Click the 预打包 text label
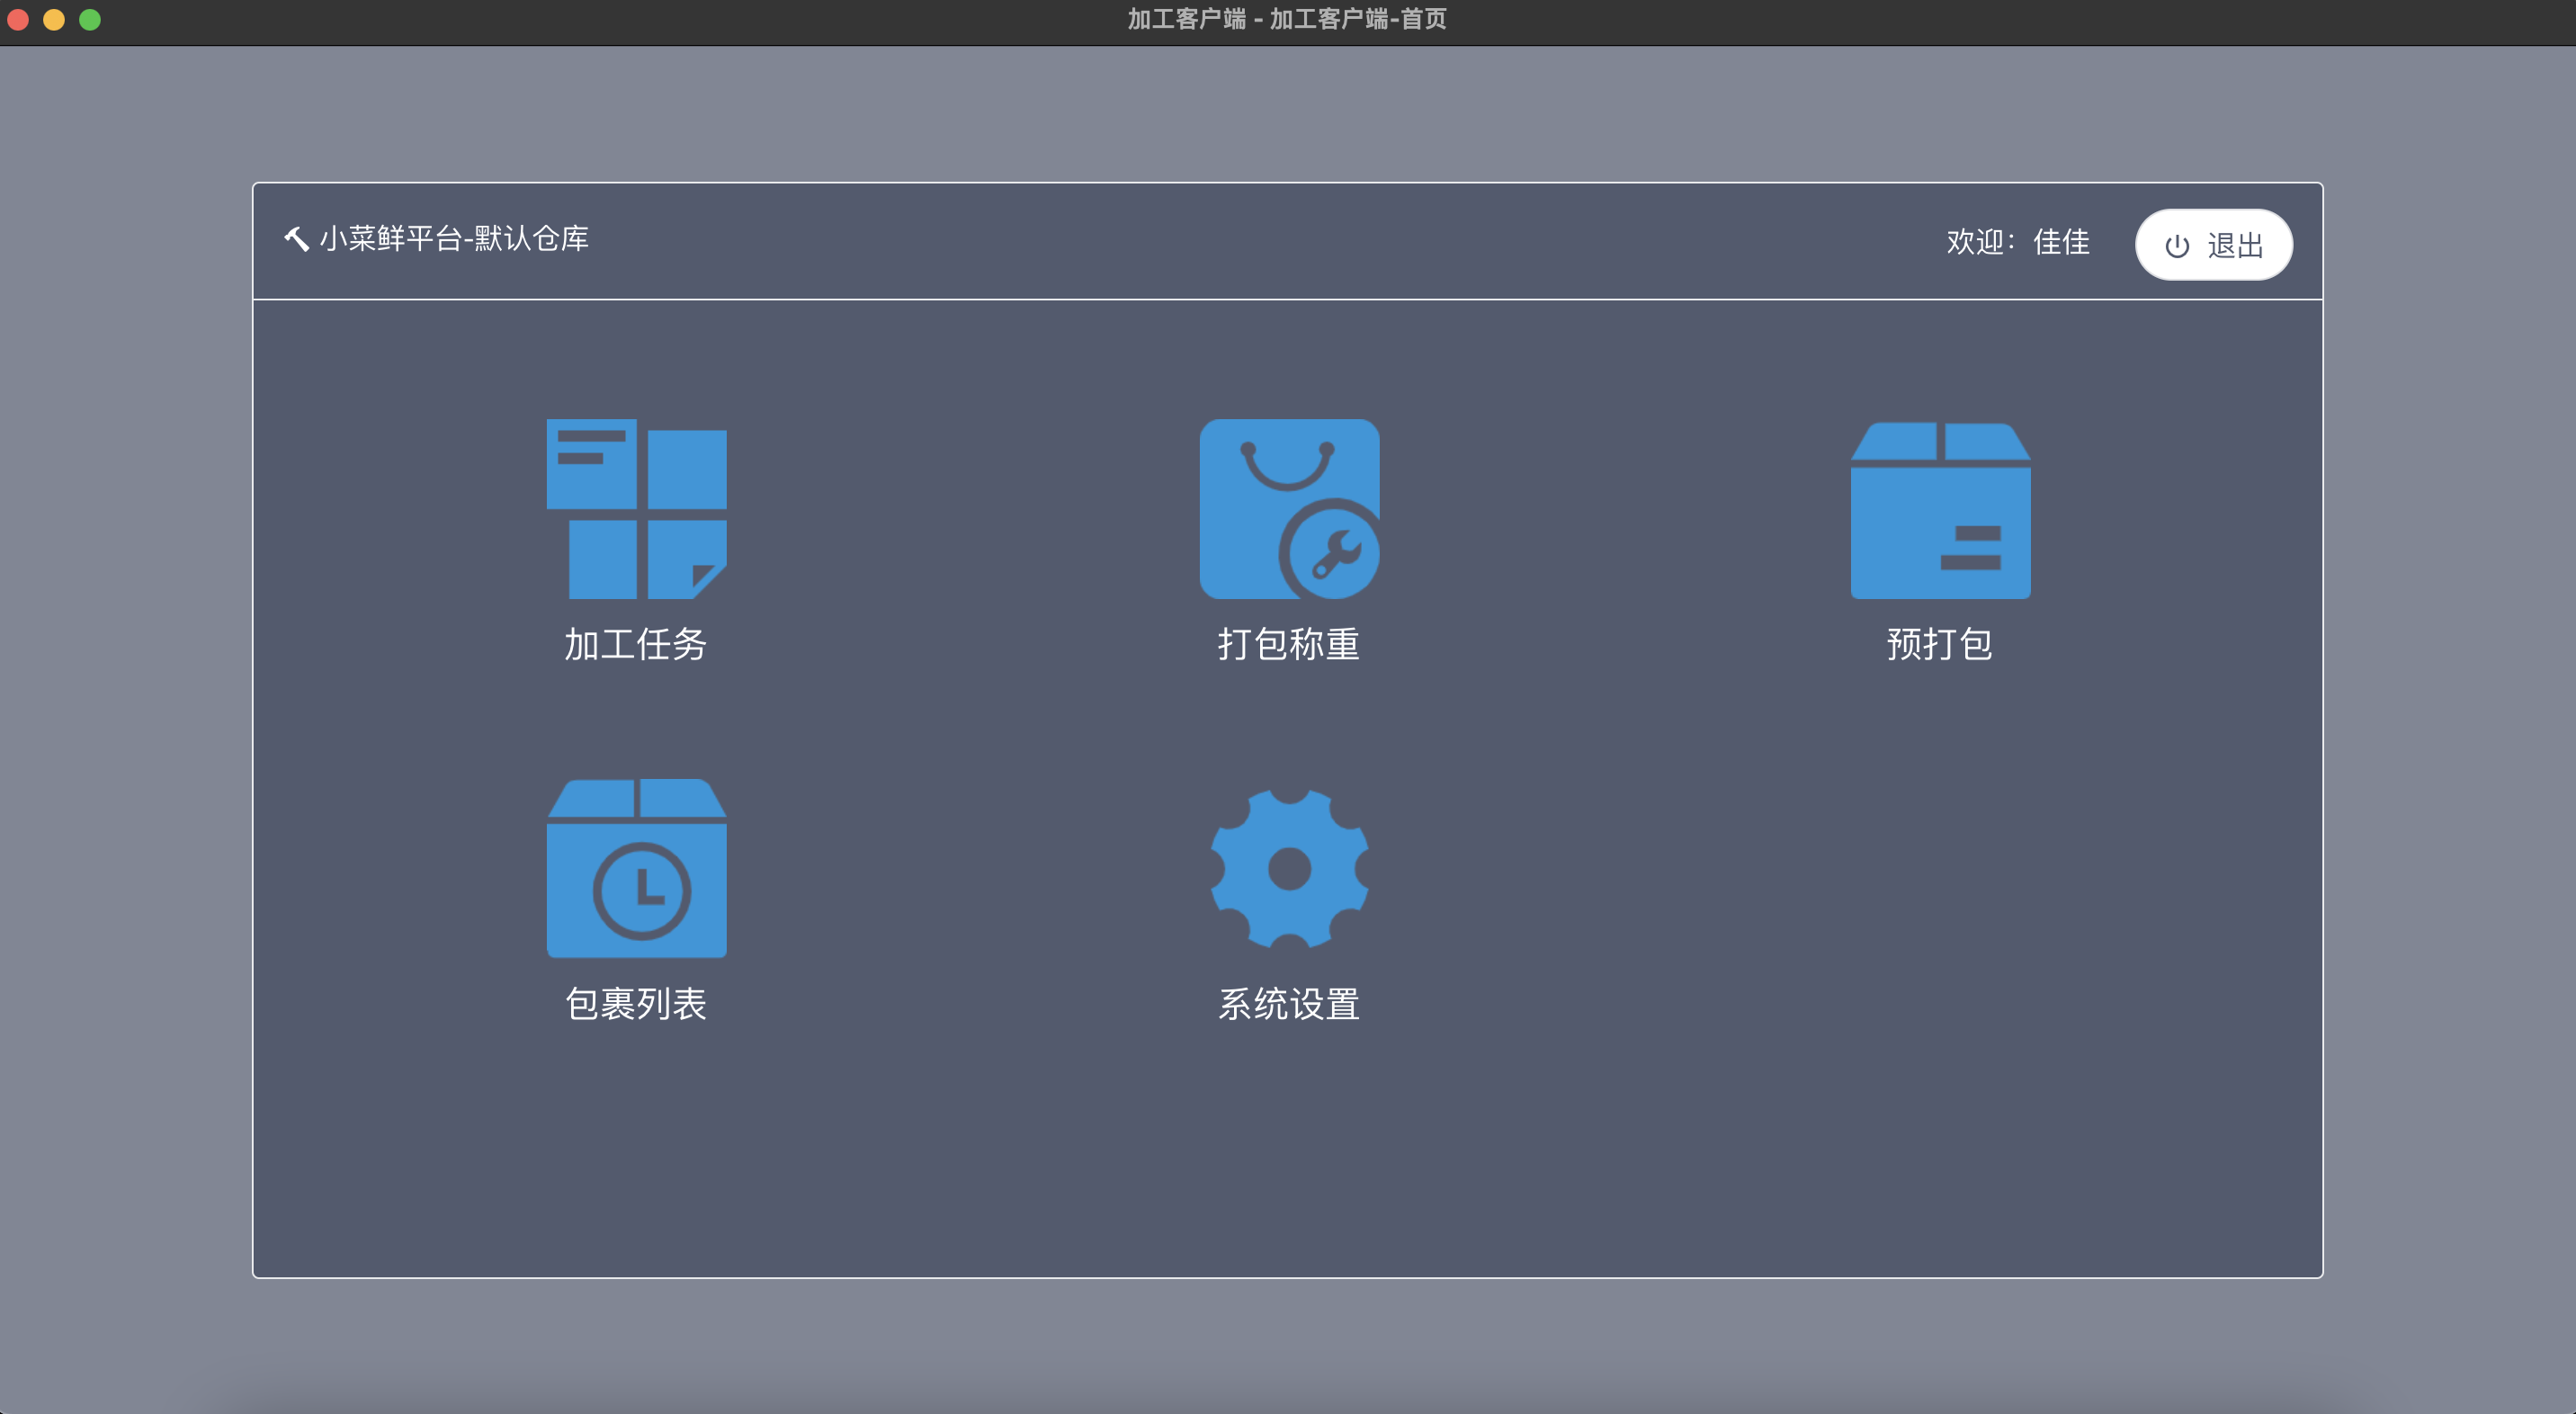Image resolution: width=2576 pixels, height=1414 pixels. (1940, 644)
